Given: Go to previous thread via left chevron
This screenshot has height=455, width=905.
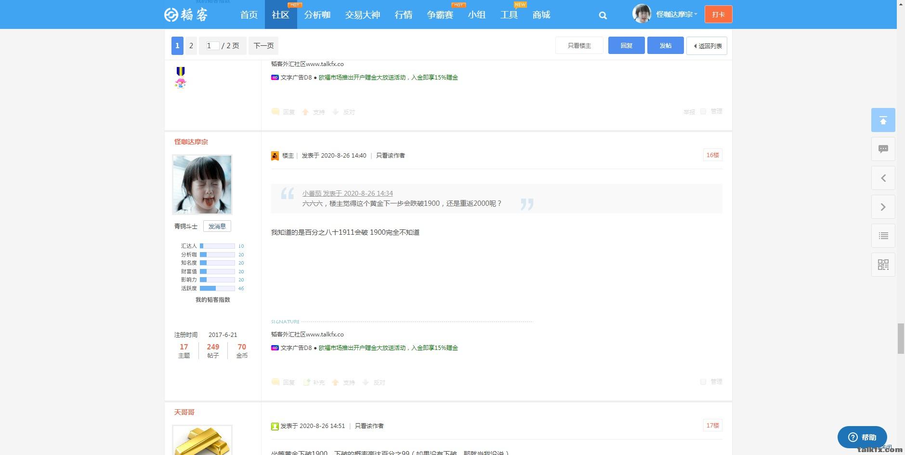Looking at the screenshot, I should 883,178.
